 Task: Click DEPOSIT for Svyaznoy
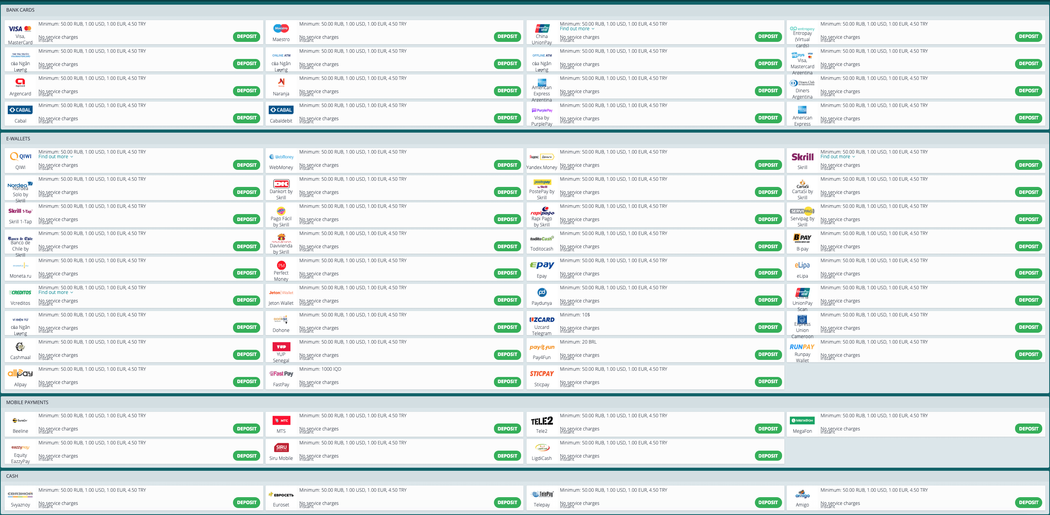coord(247,503)
